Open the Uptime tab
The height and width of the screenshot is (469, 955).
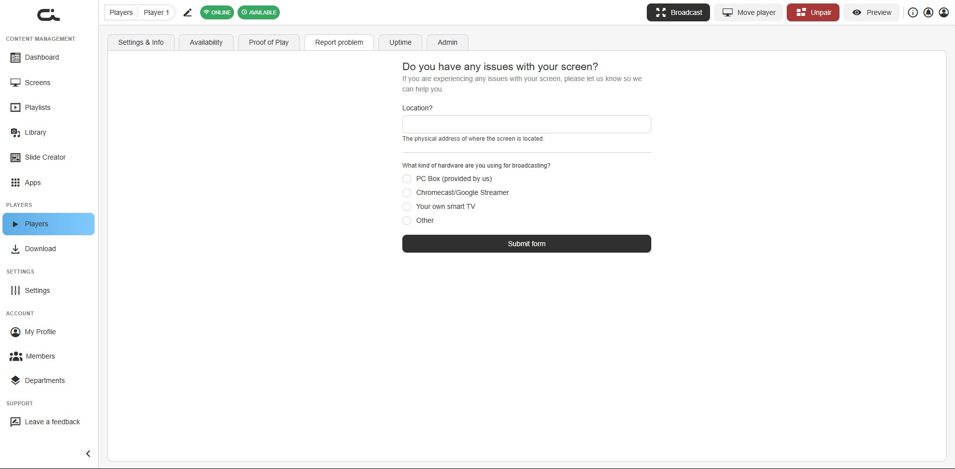400,42
